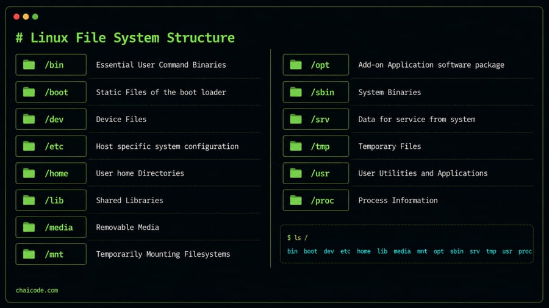This screenshot has height=308, width=549.
Task: Click the 'Linux File System Structure' heading
Action: coord(132,37)
